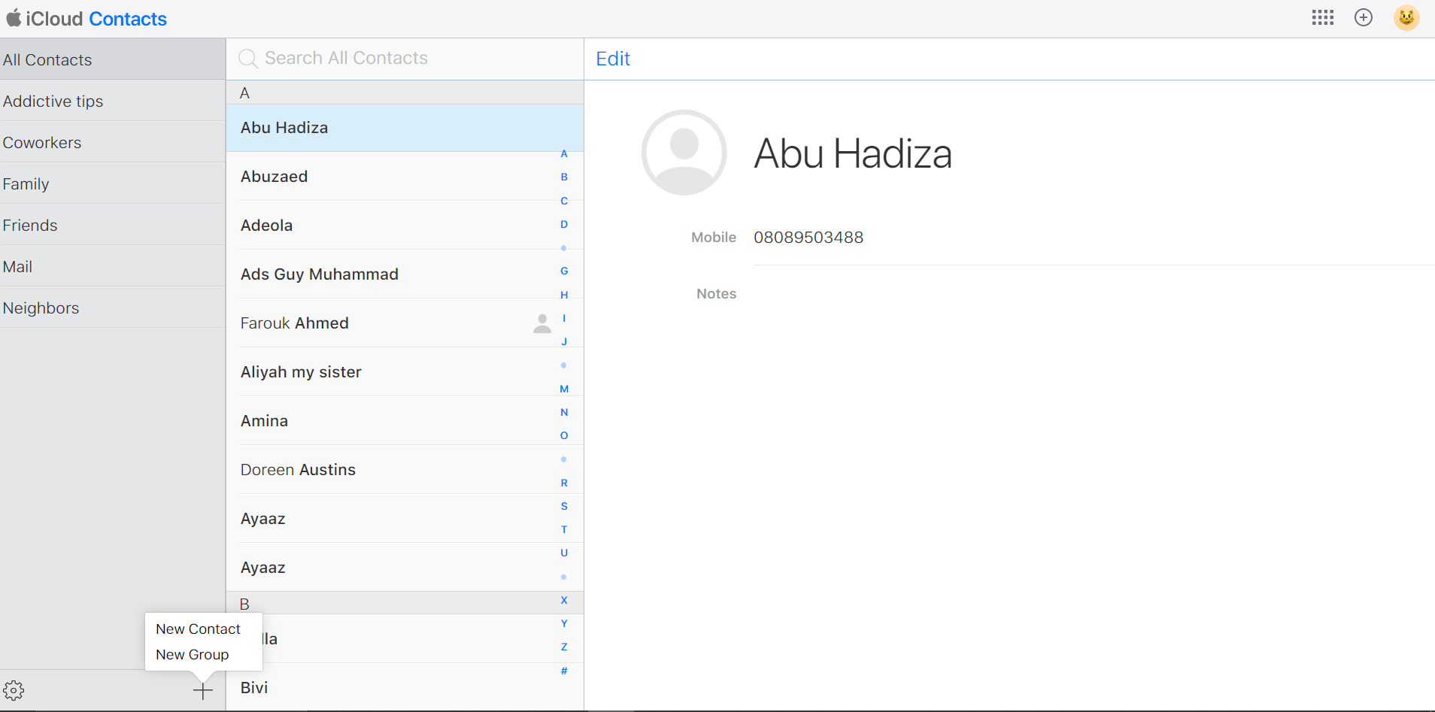Select contact Aliyah my sister

pyautogui.click(x=301, y=372)
